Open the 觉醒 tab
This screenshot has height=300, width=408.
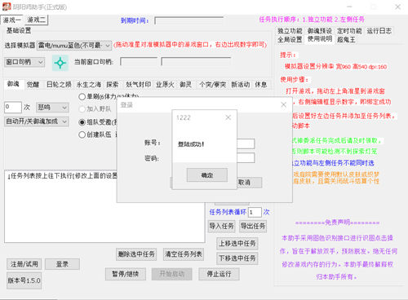(33, 85)
